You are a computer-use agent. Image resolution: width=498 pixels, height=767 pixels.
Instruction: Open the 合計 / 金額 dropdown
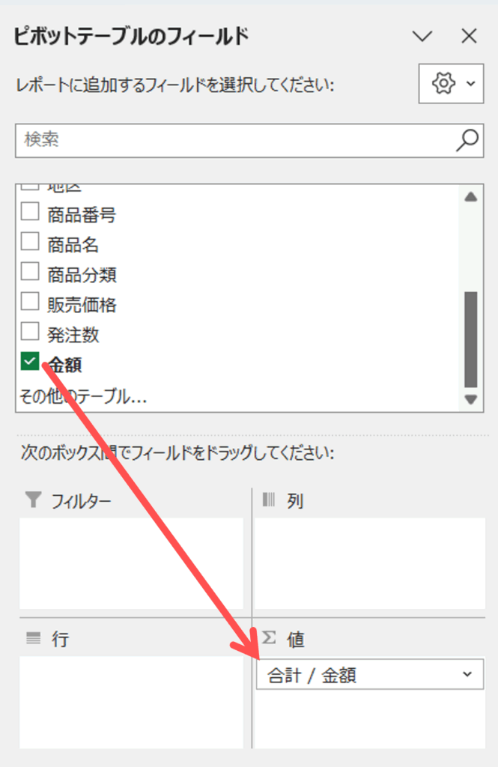[467, 675]
